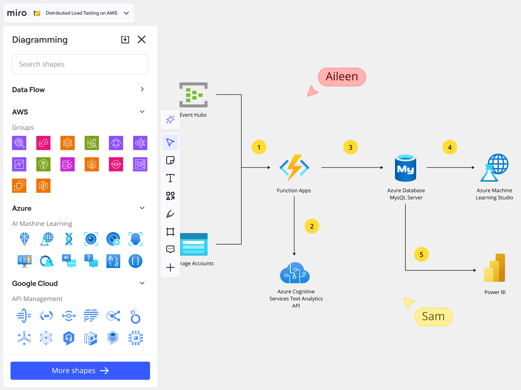521x390 pixels.
Task: Collapse the Google Cloud section
Action: [x=142, y=283]
